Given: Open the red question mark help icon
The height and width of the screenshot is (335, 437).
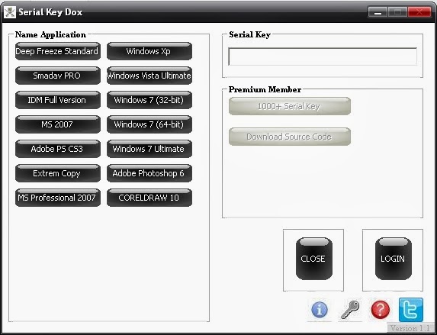Looking at the screenshot, I should 381,310.
